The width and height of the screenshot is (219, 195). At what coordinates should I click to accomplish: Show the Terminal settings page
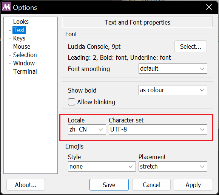(x=25, y=71)
